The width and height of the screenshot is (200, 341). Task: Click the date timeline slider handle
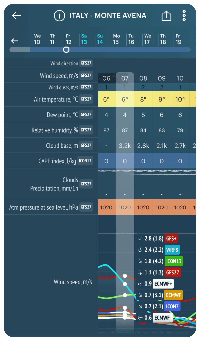(x=66, y=50)
